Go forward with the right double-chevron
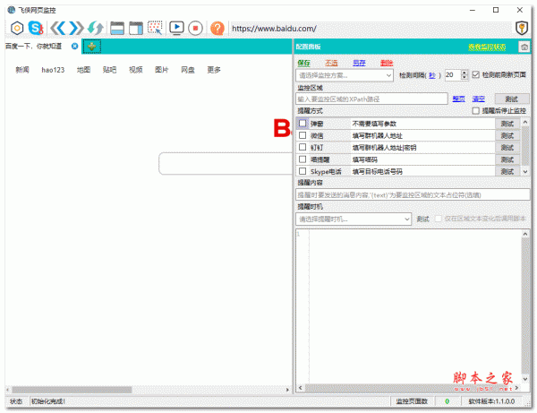 click(x=76, y=28)
